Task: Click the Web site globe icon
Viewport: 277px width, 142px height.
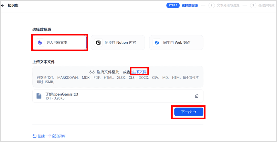Action: 157,42
